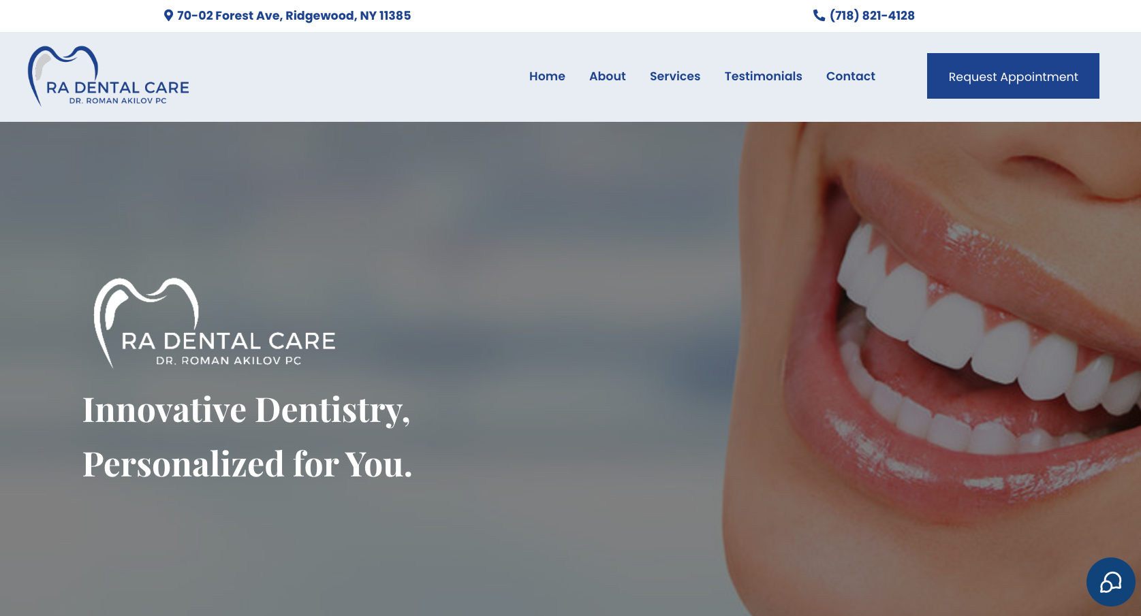Click the hero DR. ROMAN AKILOV PC subtitle
Screen dimensions: 1141x616
pos(229,361)
